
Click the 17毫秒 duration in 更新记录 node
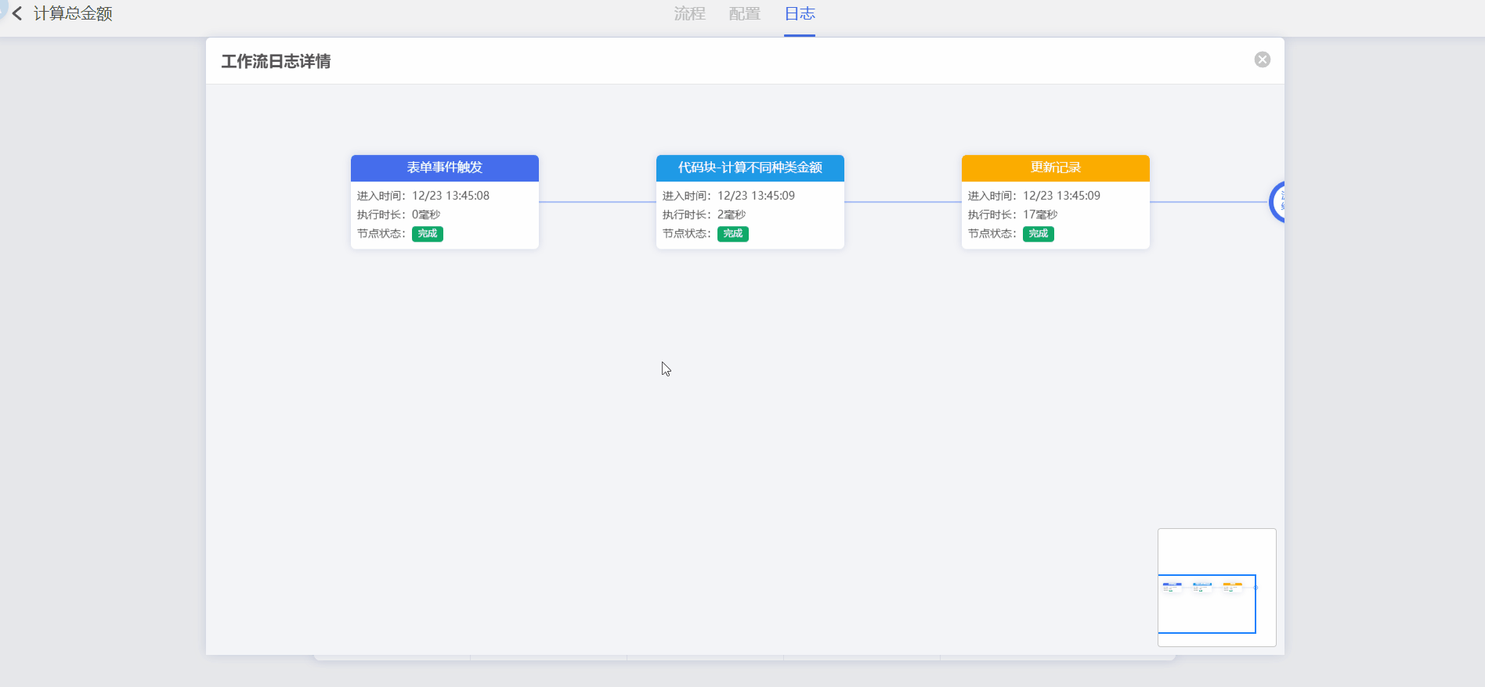pos(1040,214)
